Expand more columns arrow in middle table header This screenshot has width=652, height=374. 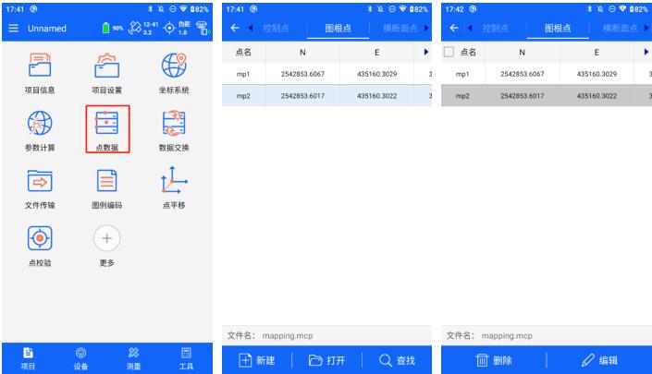pos(425,52)
